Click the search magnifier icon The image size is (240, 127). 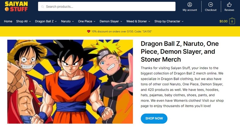pyautogui.click(x=43, y=7)
